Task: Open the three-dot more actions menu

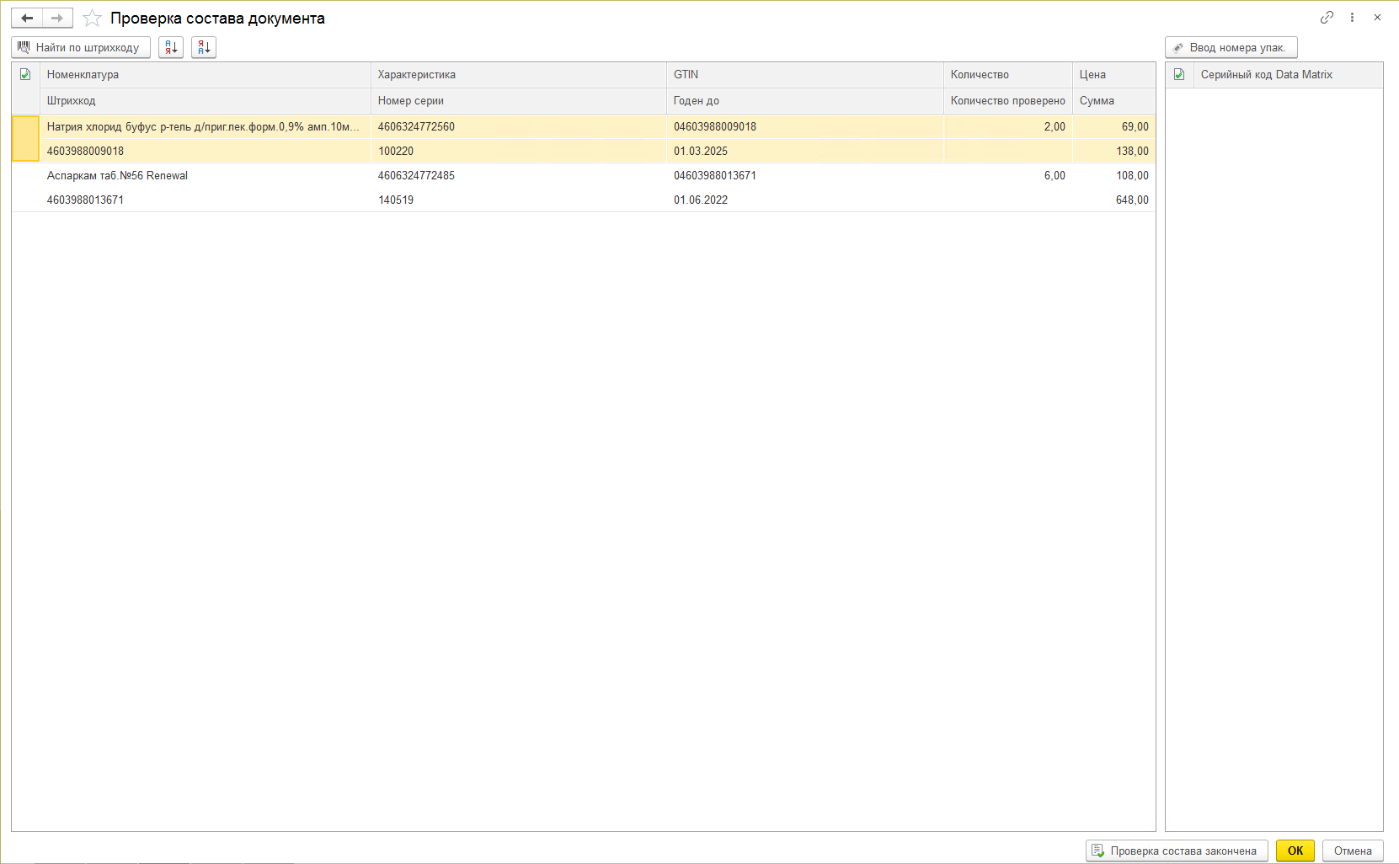Action: click(x=1352, y=18)
